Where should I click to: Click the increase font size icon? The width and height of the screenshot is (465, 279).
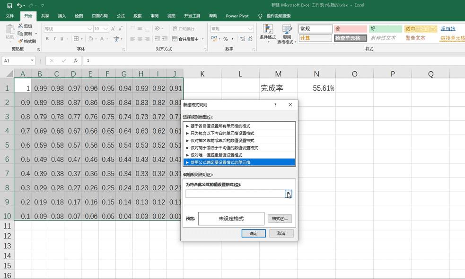pyautogui.click(x=113, y=28)
